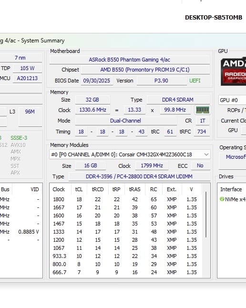Click the Clock column header

(59, 189)
